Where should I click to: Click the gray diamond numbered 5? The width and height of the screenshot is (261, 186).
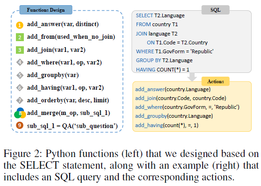[x=20, y=75]
